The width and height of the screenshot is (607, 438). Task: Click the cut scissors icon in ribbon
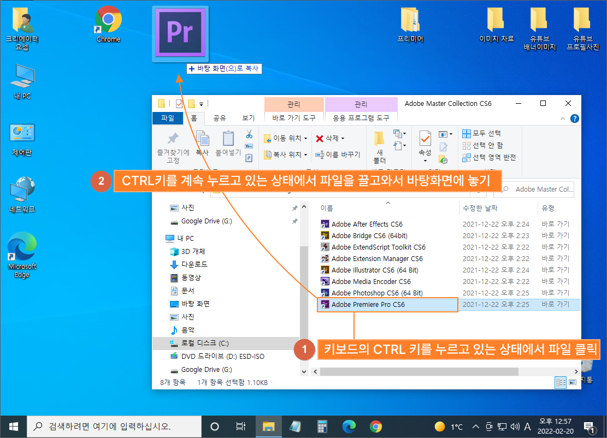(249, 134)
